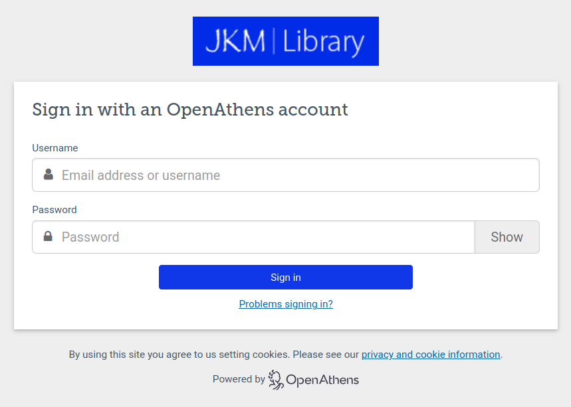Screen dimensions: 571x407
Task: Click the Sign in with an OpenAthens account heading
Action: [190, 110]
